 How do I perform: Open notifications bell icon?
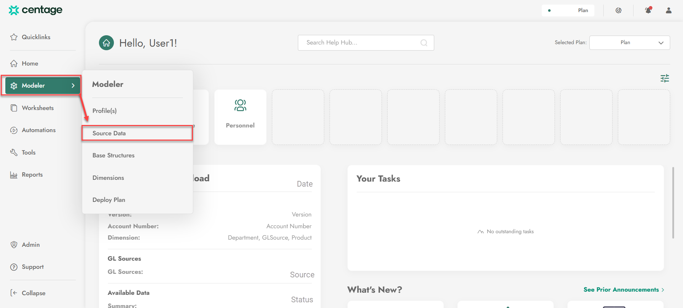click(x=648, y=10)
